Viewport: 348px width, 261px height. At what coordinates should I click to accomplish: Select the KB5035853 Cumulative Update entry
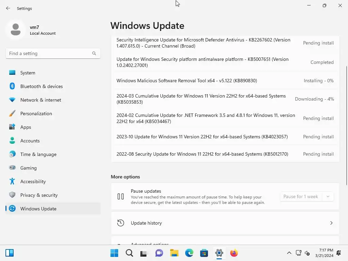coord(225,99)
